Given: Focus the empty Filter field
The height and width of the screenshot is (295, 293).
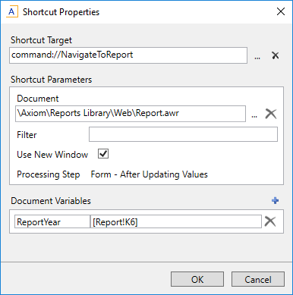Looking at the screenshot, I should 183,134.
